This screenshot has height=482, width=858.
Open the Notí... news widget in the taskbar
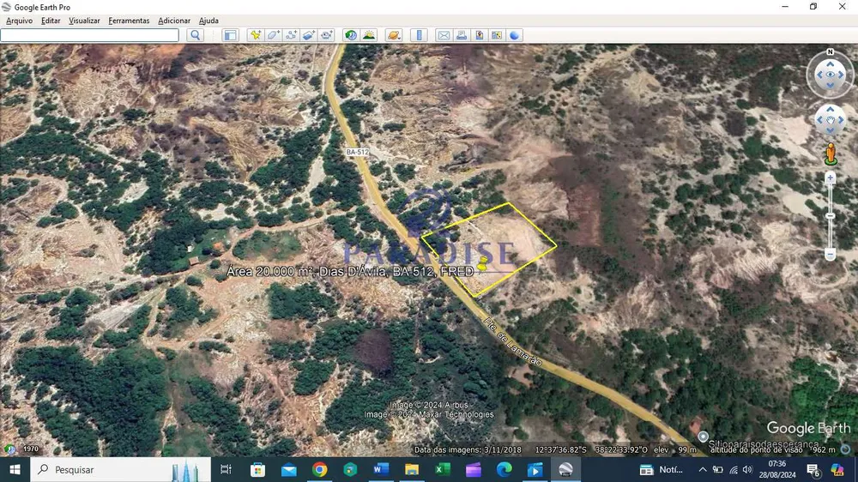coord(662,469)
